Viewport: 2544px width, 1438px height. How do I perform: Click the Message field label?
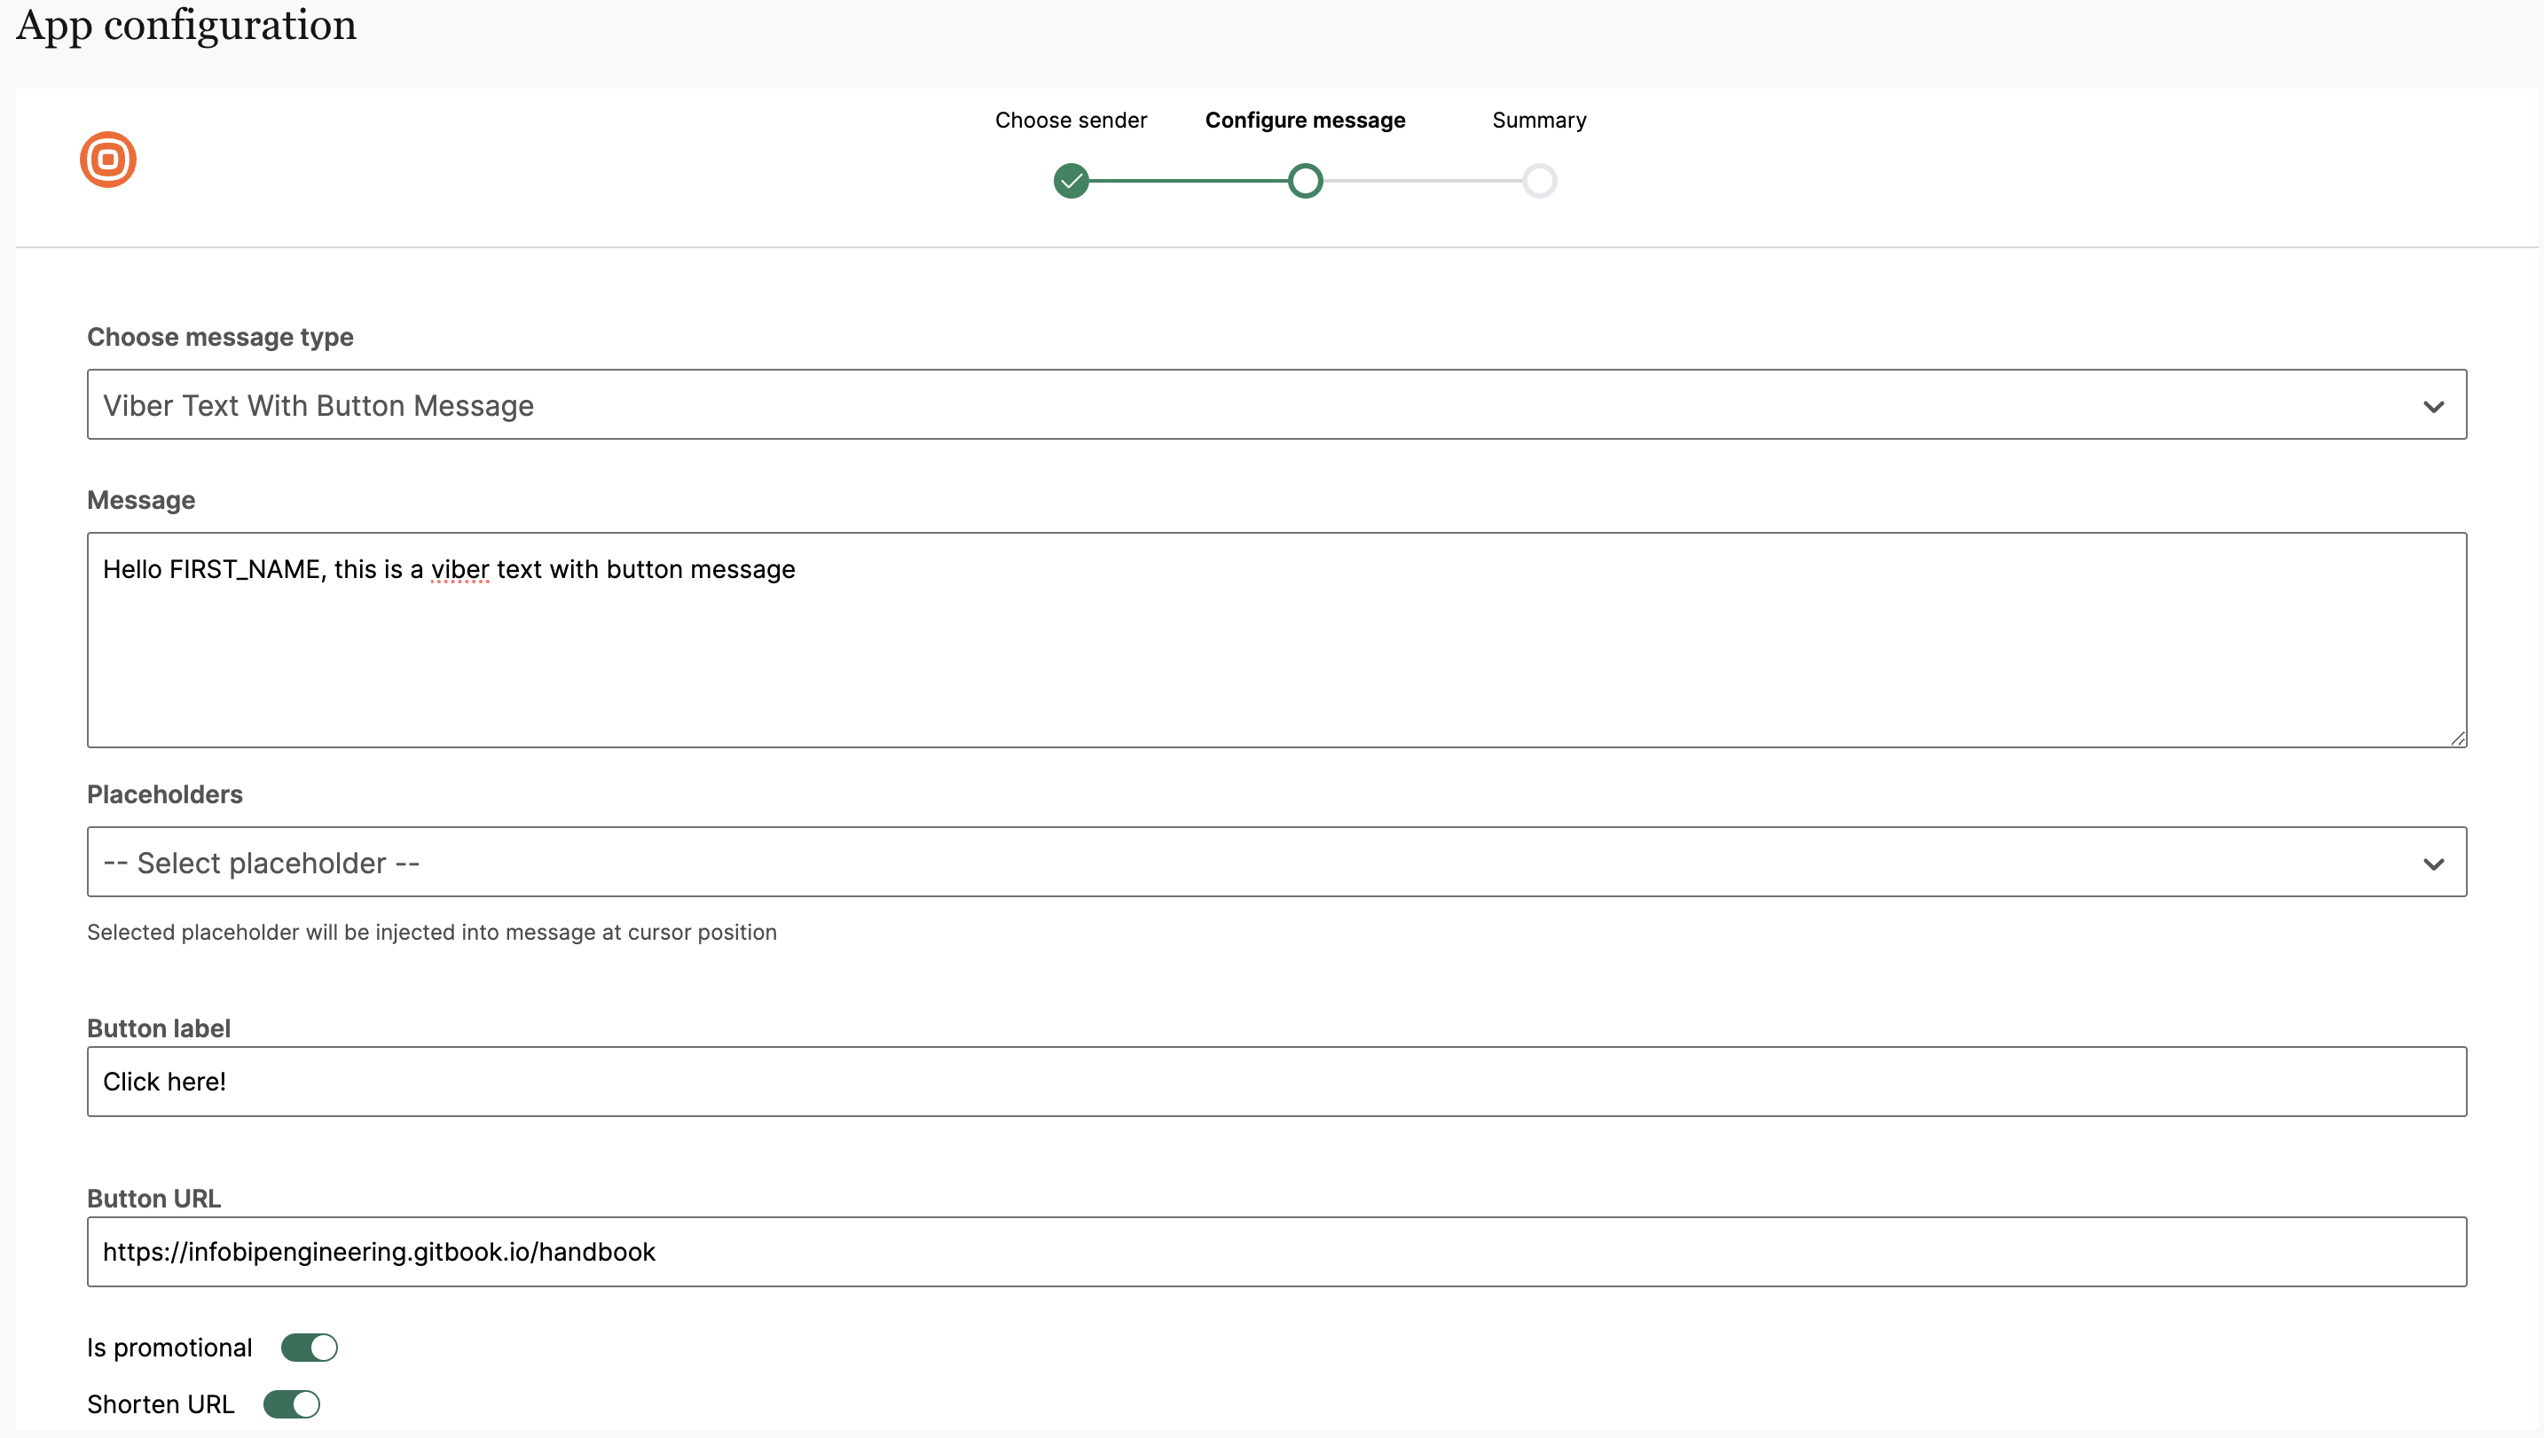coord(141,500)
